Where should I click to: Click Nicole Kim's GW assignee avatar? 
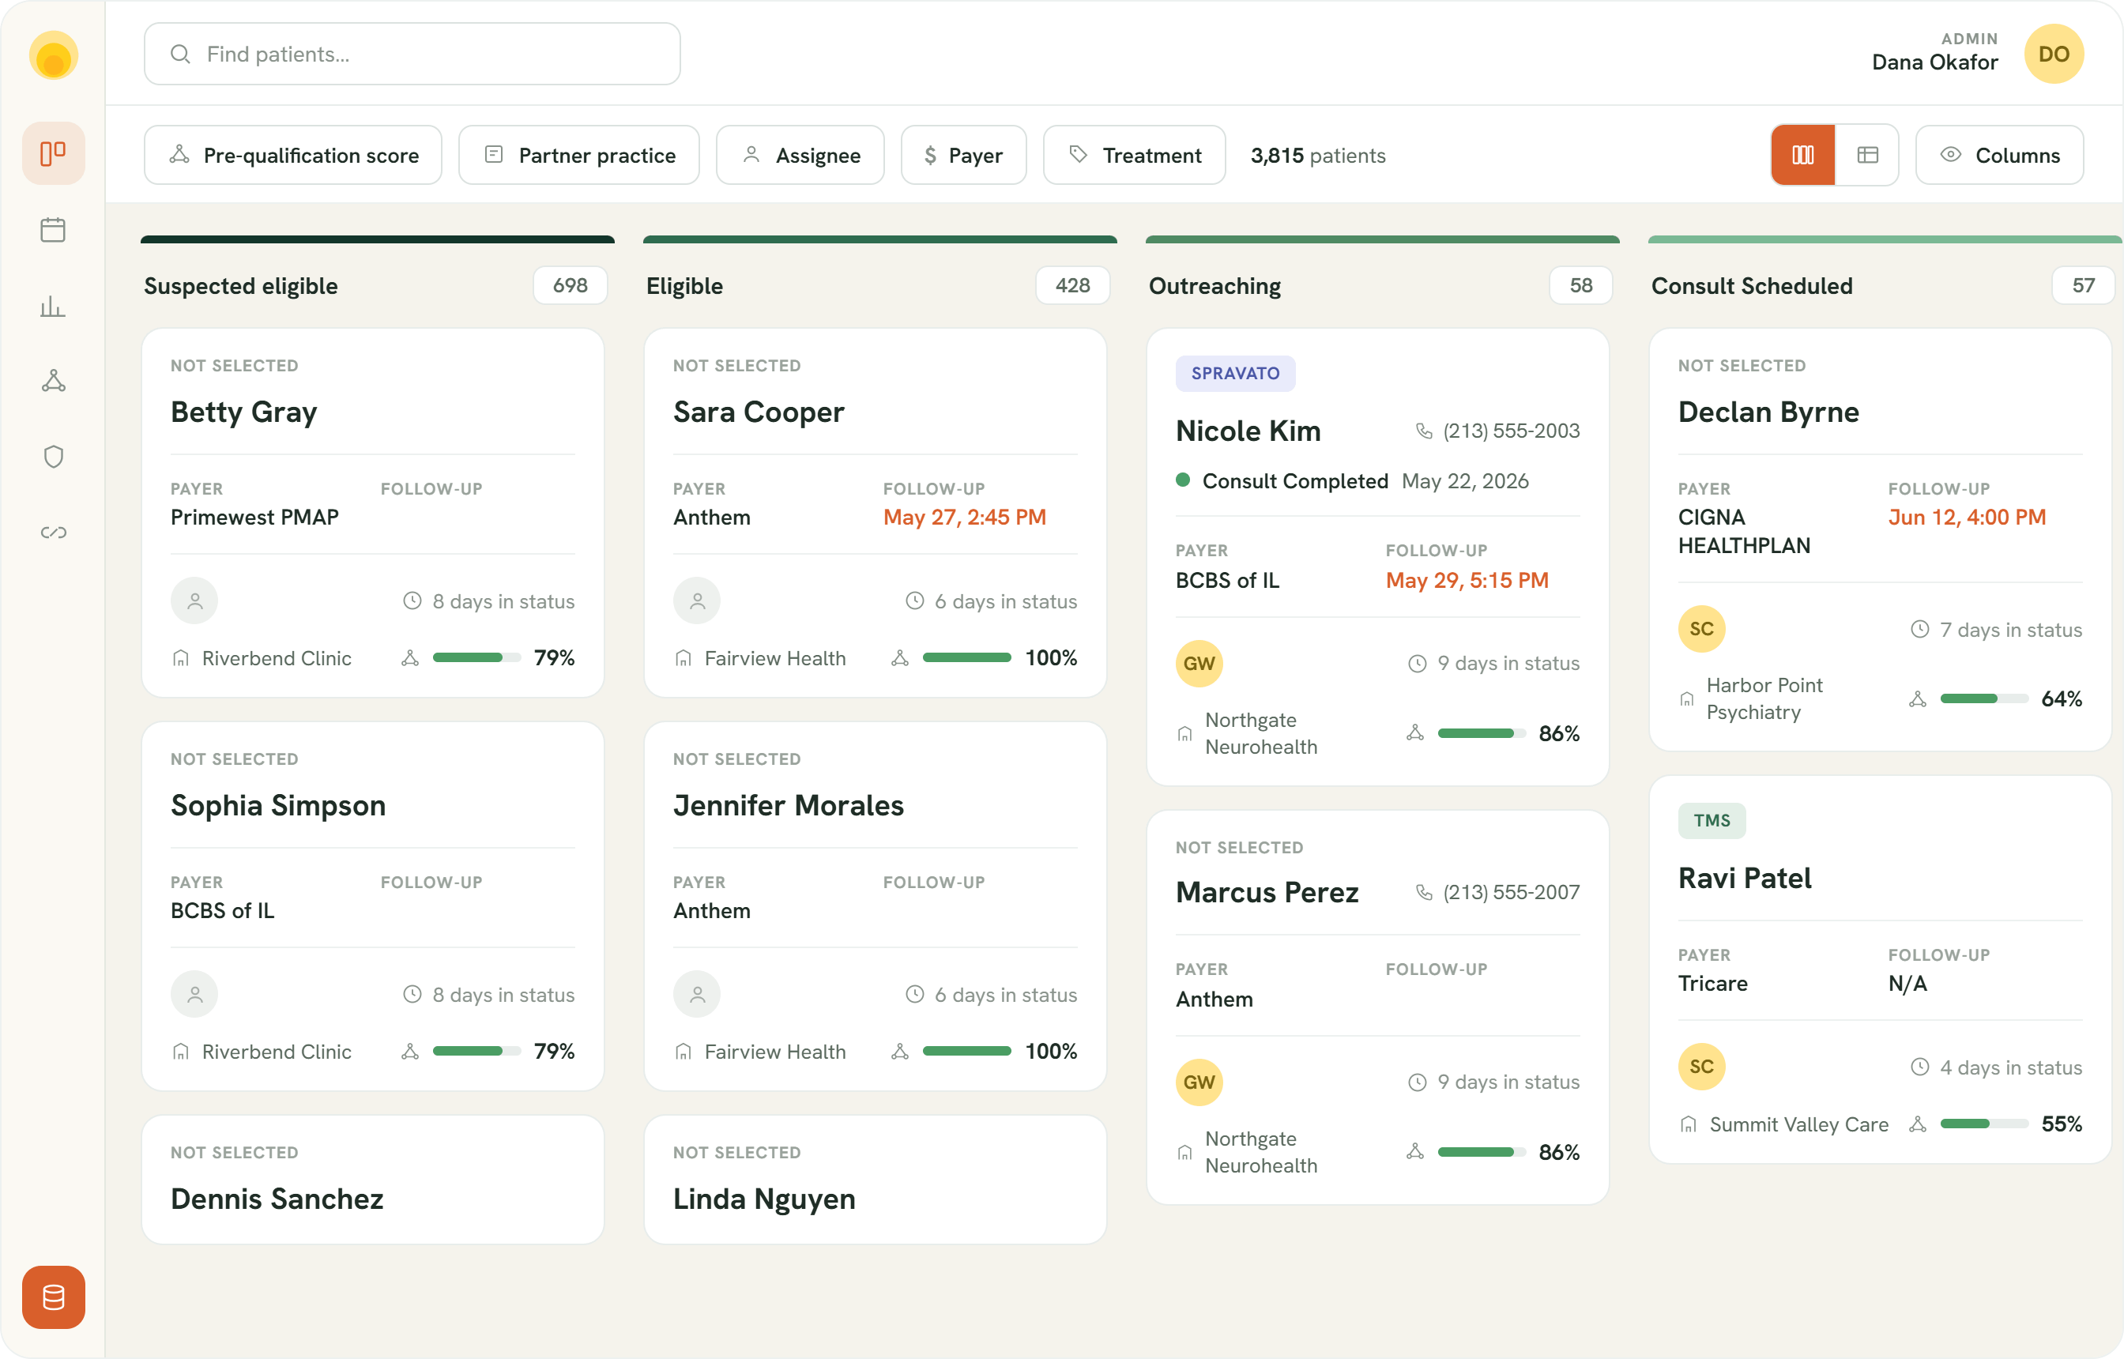1199,663
